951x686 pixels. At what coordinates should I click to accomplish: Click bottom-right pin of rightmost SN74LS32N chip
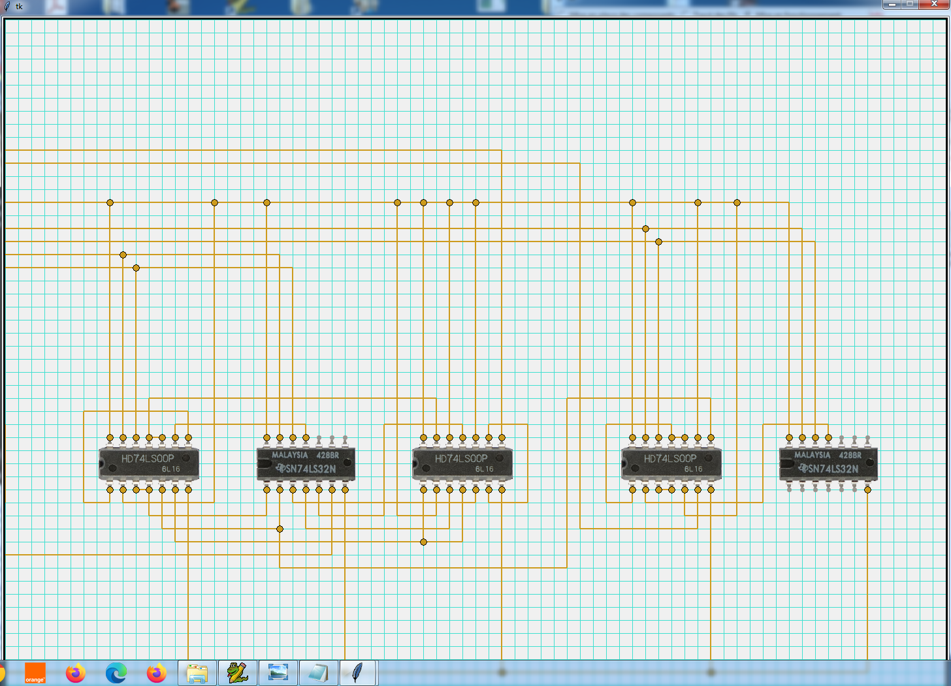(867, 490)
